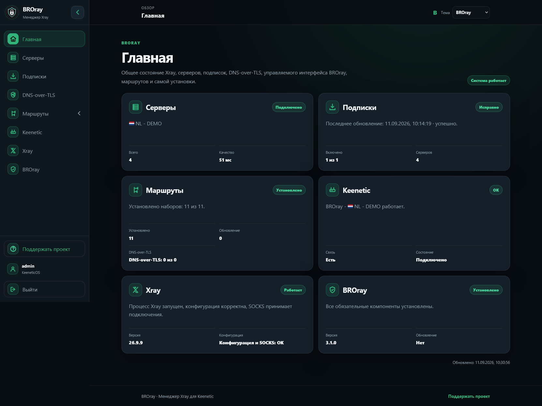Click the Поддержать проект footer link
Screen dimensions: 542x406
tap(469, 396)
